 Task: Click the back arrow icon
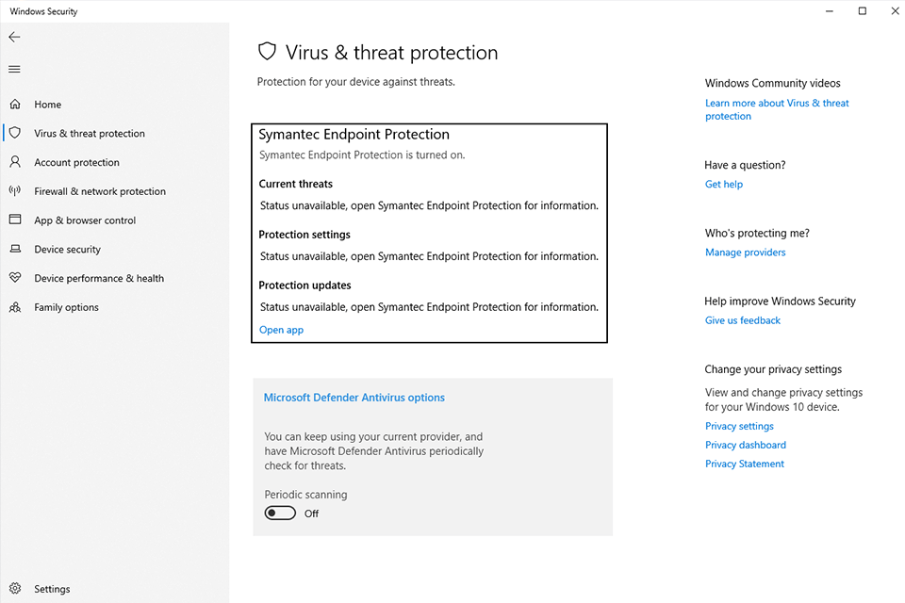[14, 37]
